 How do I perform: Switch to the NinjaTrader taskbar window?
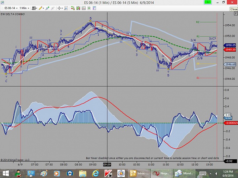[162, 173]
